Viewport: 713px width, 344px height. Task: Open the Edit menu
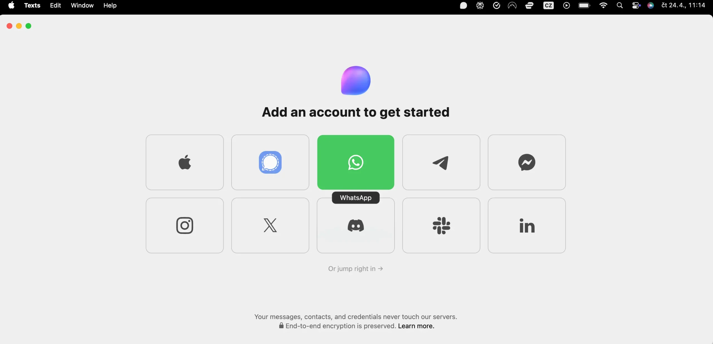[55, 5]
